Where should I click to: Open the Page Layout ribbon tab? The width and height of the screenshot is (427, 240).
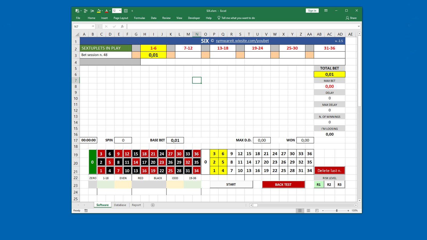[121, 18]
